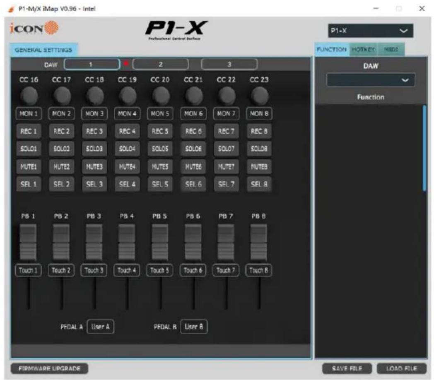Screen dimensions: 434x380
Task: Select the MUTE1 button
Action: (x=29, y=166)
